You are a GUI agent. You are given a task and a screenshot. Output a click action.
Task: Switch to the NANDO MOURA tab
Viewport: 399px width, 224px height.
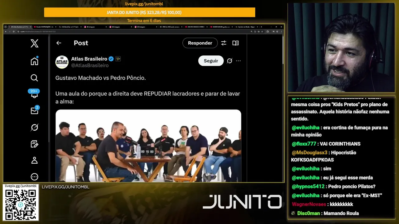[221, 27]
